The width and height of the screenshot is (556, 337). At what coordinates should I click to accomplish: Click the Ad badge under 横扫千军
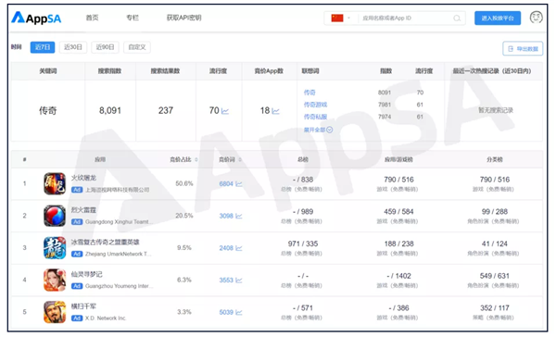77,318
